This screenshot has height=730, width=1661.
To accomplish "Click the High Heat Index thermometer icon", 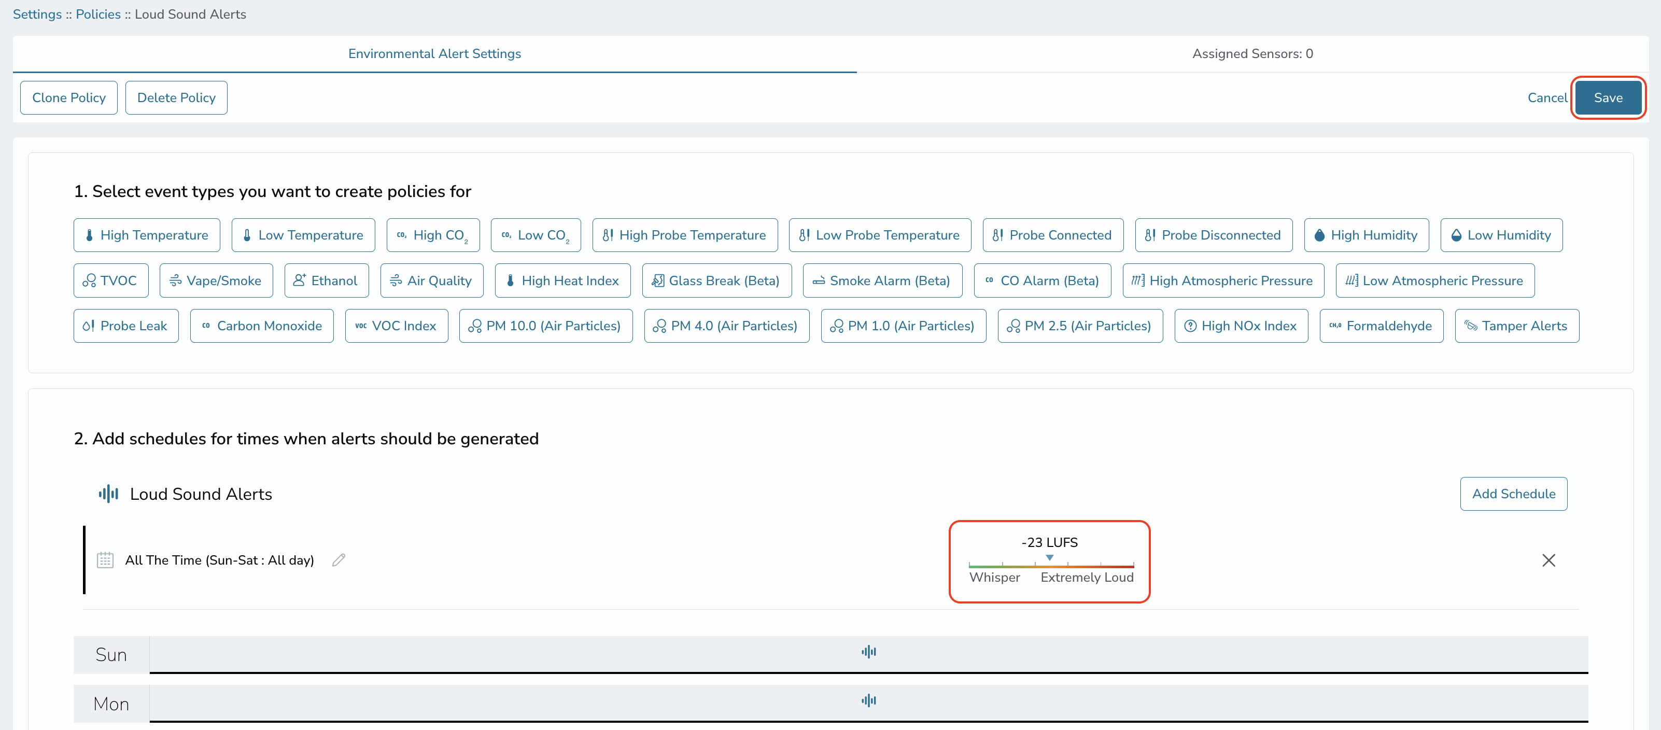I will pos(510,280).
